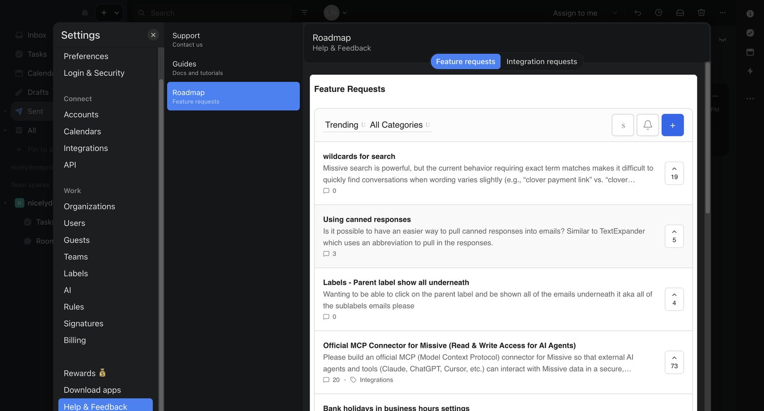Image resolution: width=764 pixels, height=411 pixels.
Task: Click the notification bell in the top bar
Action: click(85, 13)
